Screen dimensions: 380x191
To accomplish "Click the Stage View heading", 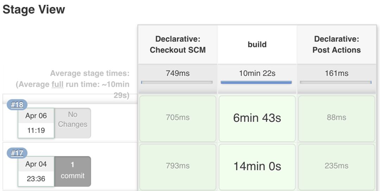I will tap(33, 10).
